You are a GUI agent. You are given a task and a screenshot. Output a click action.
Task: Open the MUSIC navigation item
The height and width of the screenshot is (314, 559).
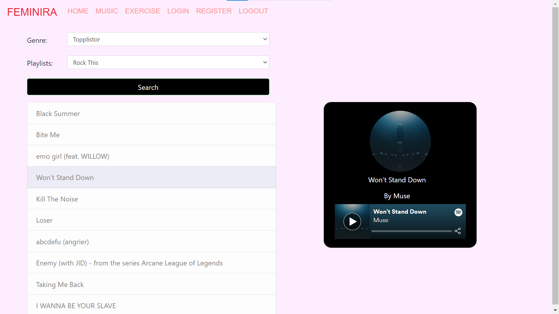[107, 11]
